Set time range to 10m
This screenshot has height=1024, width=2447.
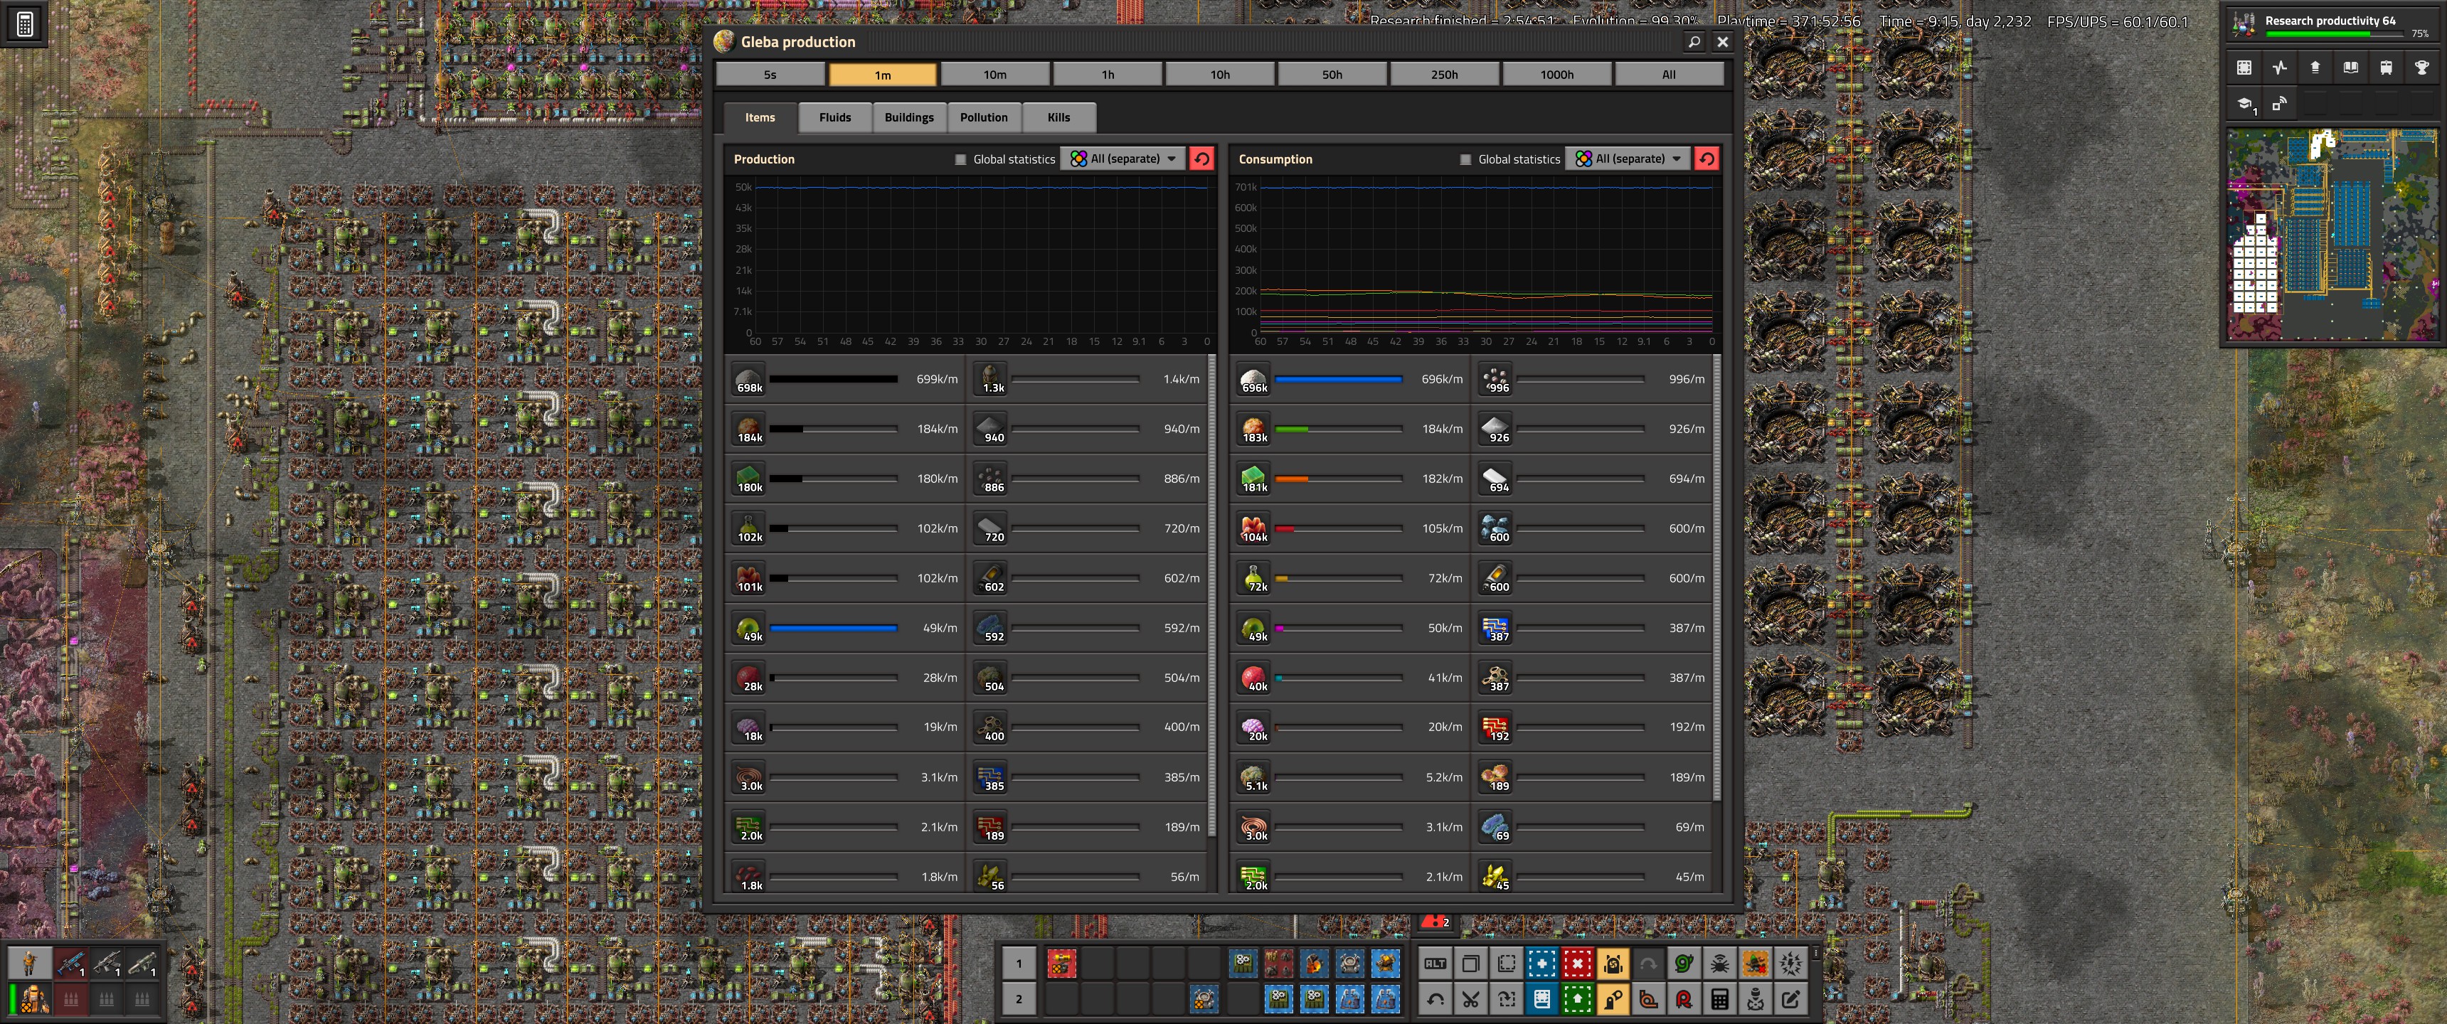click(994, 74)
